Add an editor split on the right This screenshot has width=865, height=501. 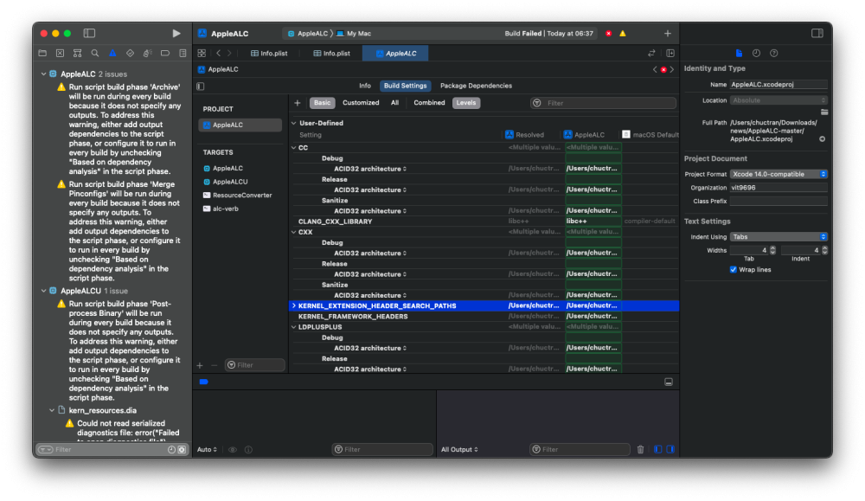[670, 54]
